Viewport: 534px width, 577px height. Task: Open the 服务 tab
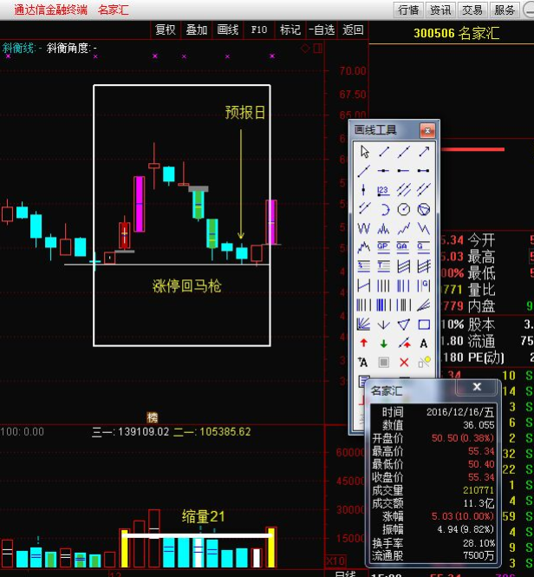click(x=505, y=10)
